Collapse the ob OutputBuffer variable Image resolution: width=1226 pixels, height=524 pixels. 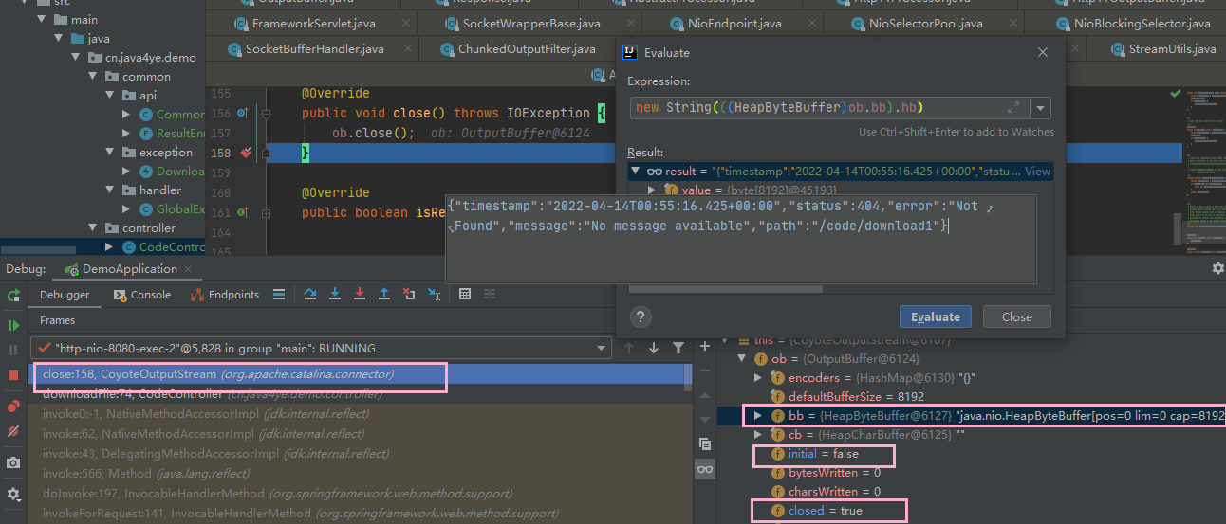tap(743, 359)
